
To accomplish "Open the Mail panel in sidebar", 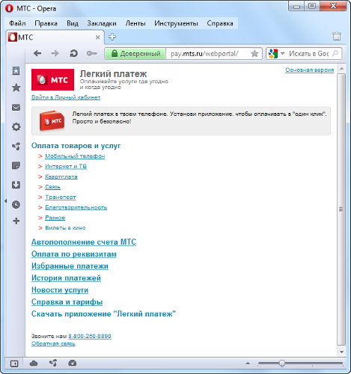I will click(x=16, y=108).
